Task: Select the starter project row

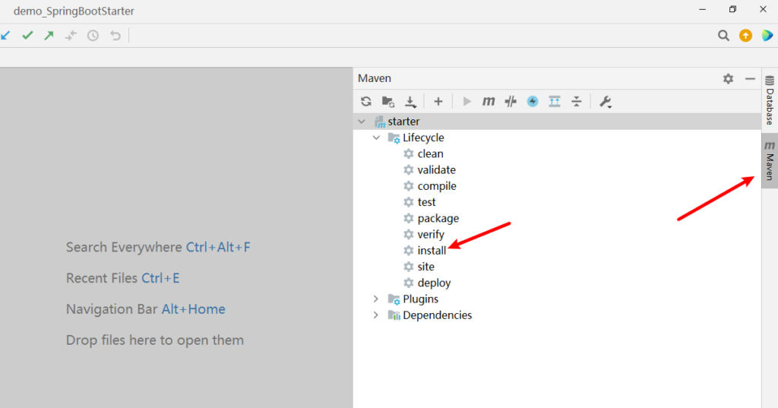Action: [557, 121]
